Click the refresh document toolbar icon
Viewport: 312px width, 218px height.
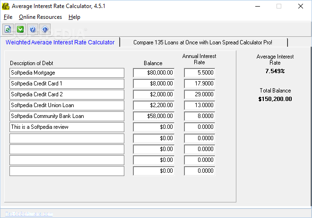click(8, 30)
